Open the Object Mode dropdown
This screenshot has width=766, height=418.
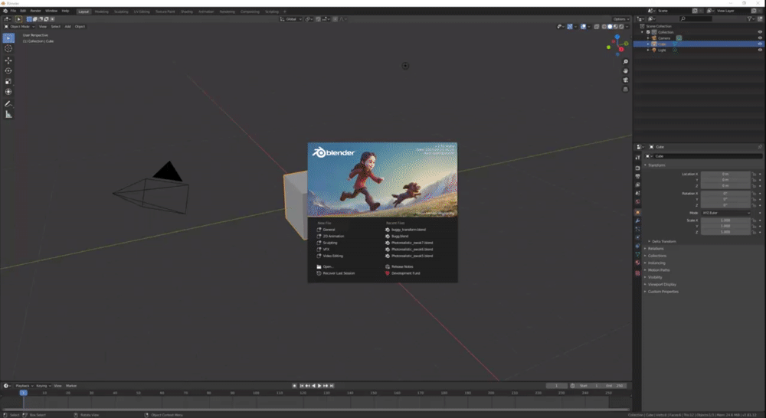tap(20, 26)
